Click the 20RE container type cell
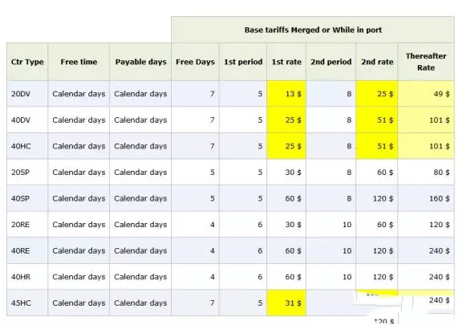The width and height of the screenshot is (467, 325). 27,225
